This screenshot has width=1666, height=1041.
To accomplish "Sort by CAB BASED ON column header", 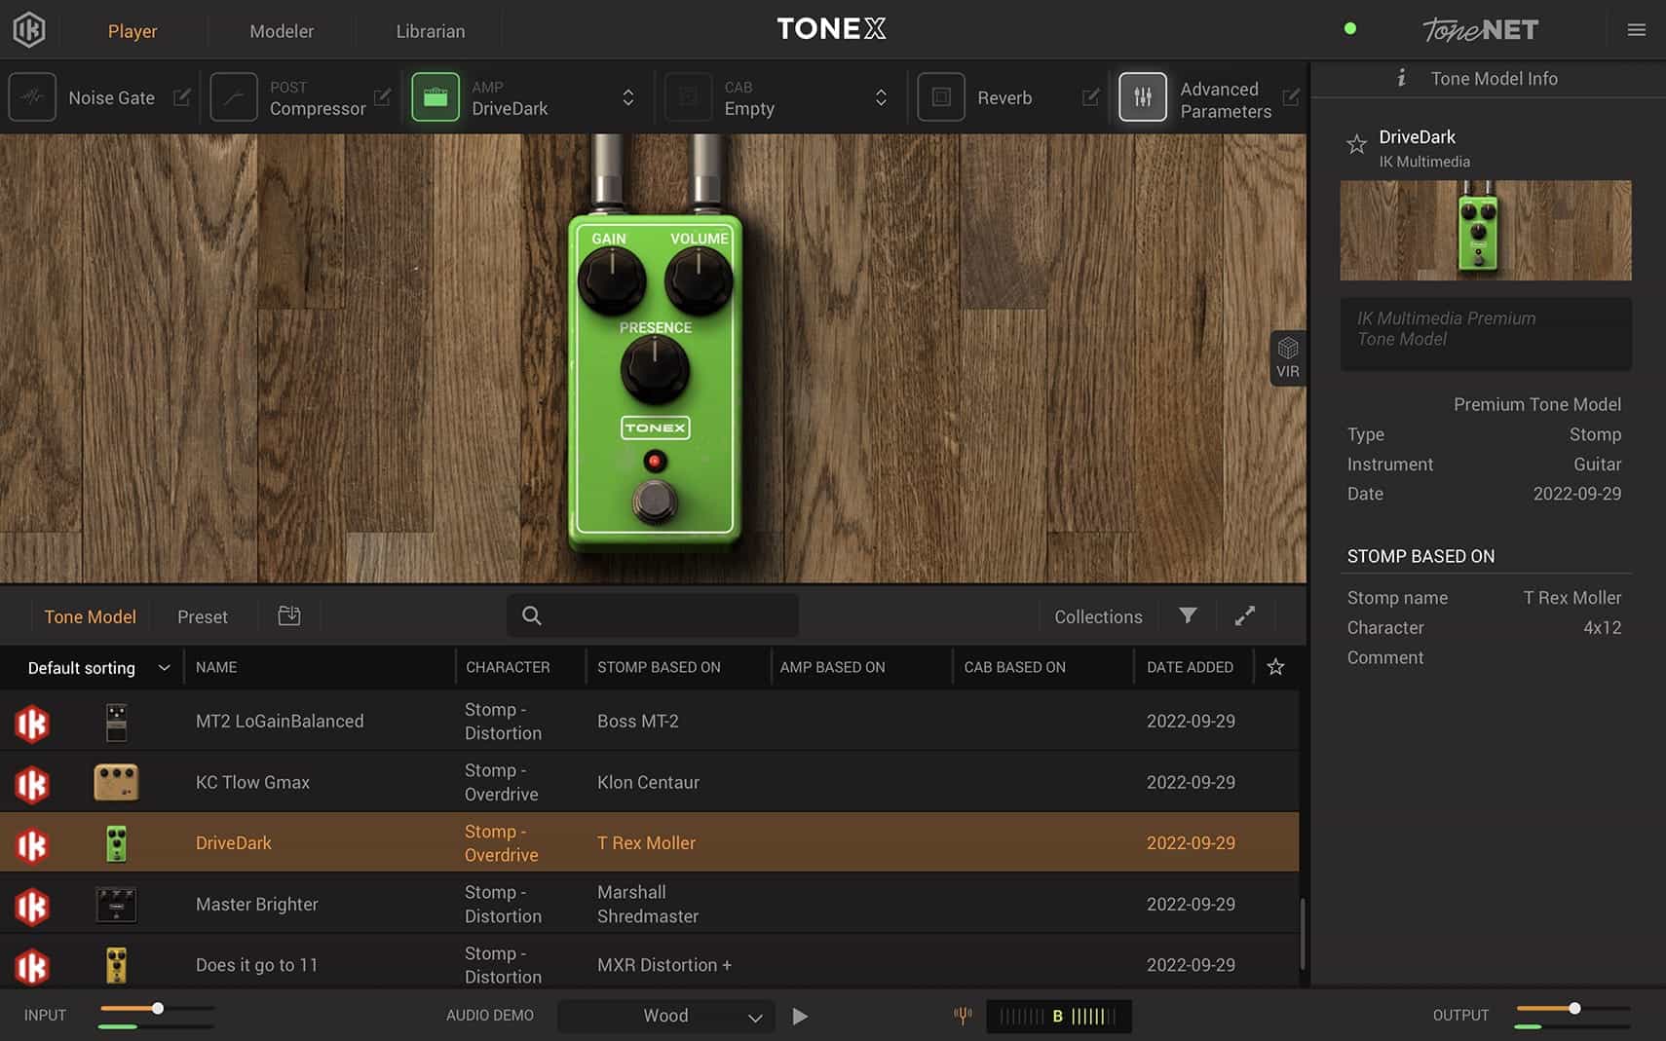I will point(1014,667).
